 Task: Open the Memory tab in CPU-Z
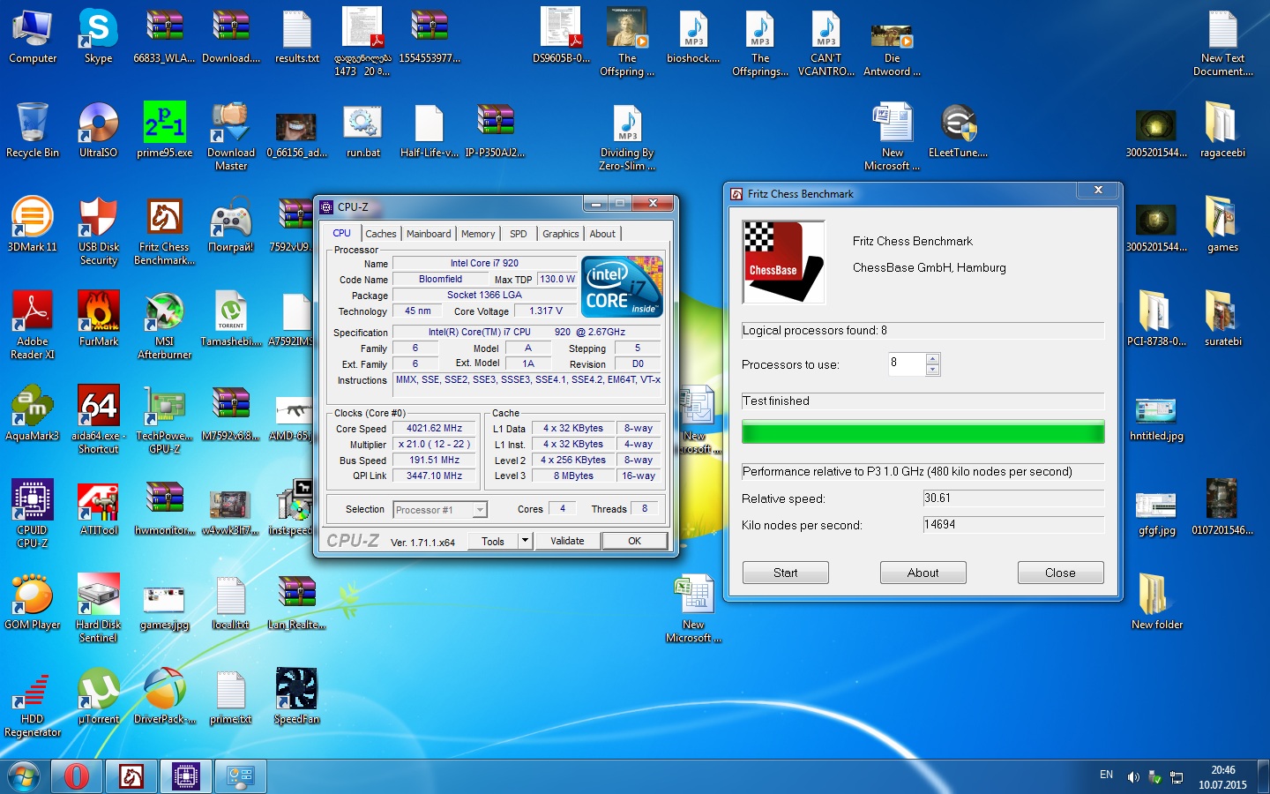pyautogui.click(x=478, y=234)
